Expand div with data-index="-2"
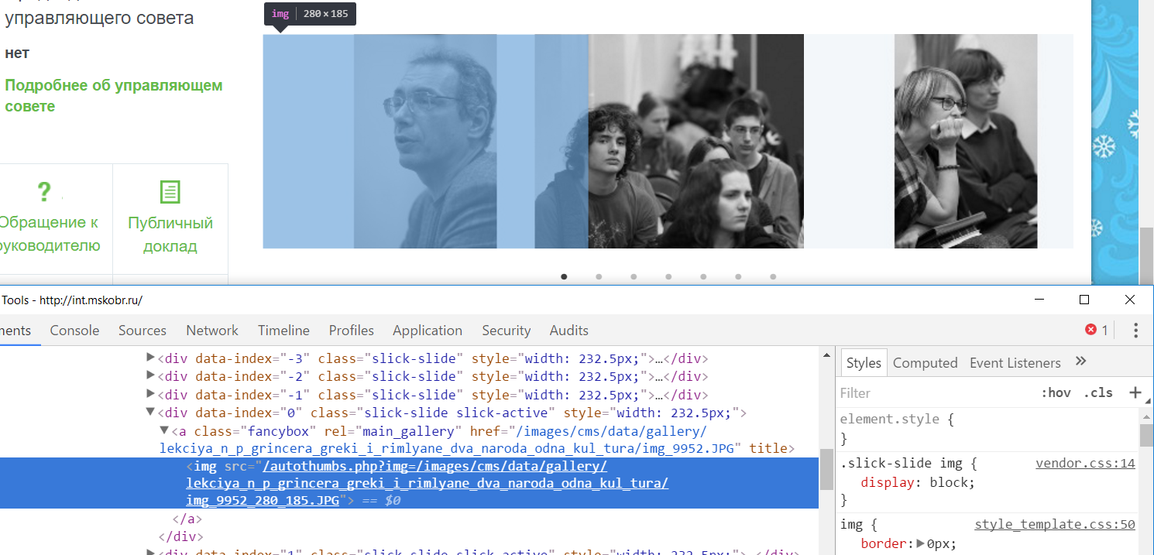1154x555 pixels. click(151, 375)
